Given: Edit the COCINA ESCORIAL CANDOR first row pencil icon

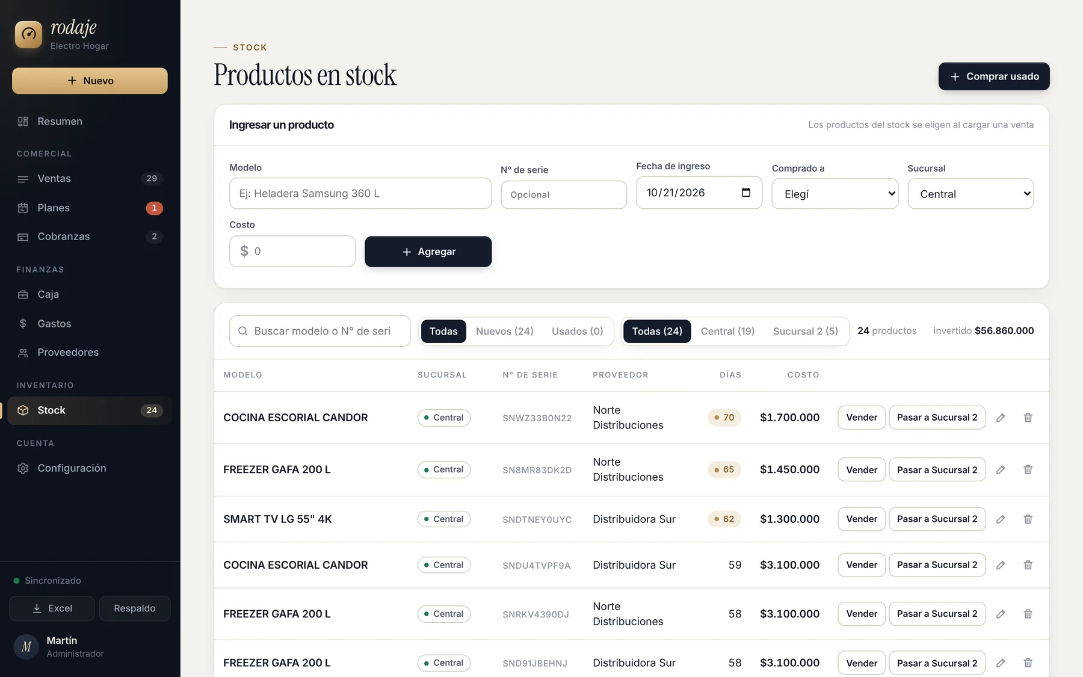Looking at the screenshot, I should pyautogui.click(x=1001, y=418).
